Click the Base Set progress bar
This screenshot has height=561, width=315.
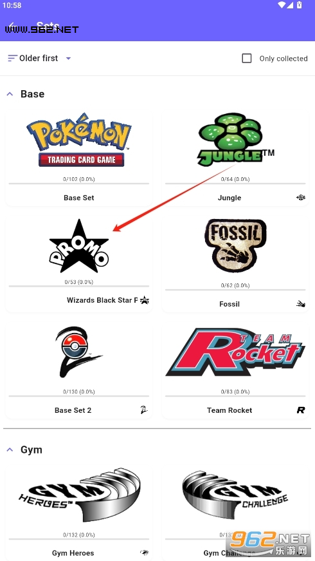tap(79, 184)
